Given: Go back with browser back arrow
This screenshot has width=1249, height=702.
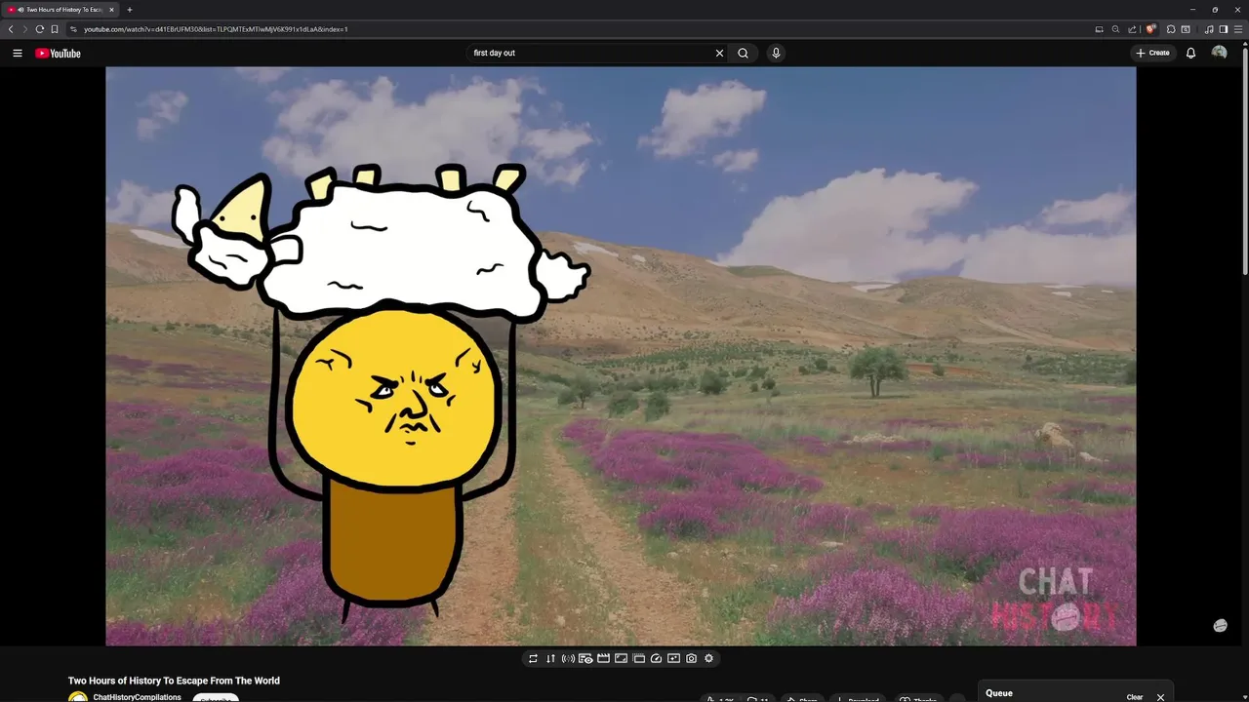Looking at the screenshot, I should tap(11, 29).
